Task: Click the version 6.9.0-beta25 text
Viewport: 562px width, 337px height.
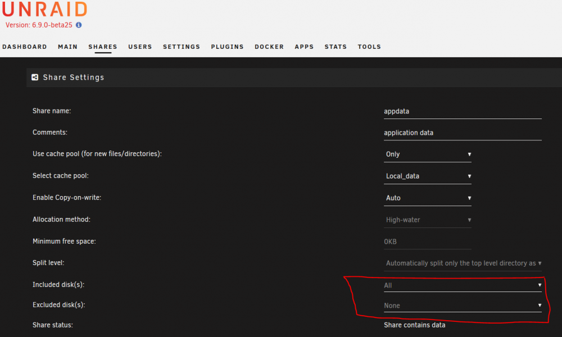Action: pyautogui.click(x=39, y=25)
